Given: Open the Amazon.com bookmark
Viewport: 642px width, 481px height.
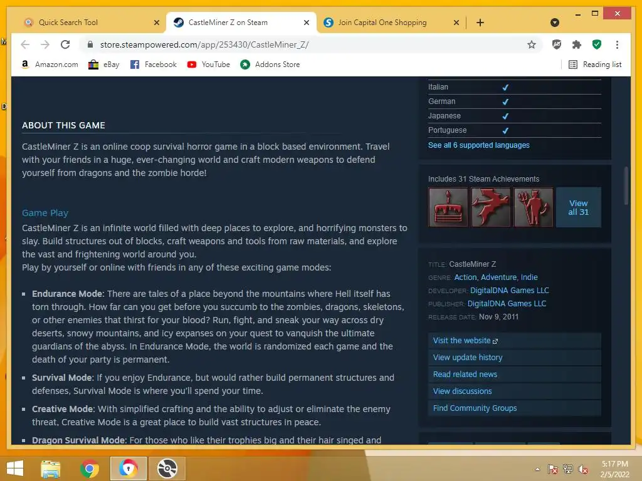Looking at the screenshot, I should tap(50, 65).
